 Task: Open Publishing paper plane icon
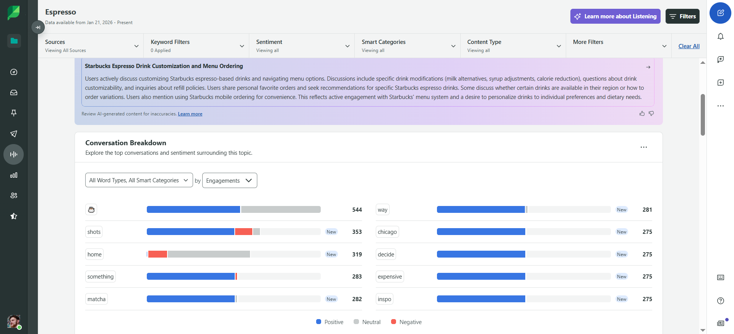pos(14,134)
